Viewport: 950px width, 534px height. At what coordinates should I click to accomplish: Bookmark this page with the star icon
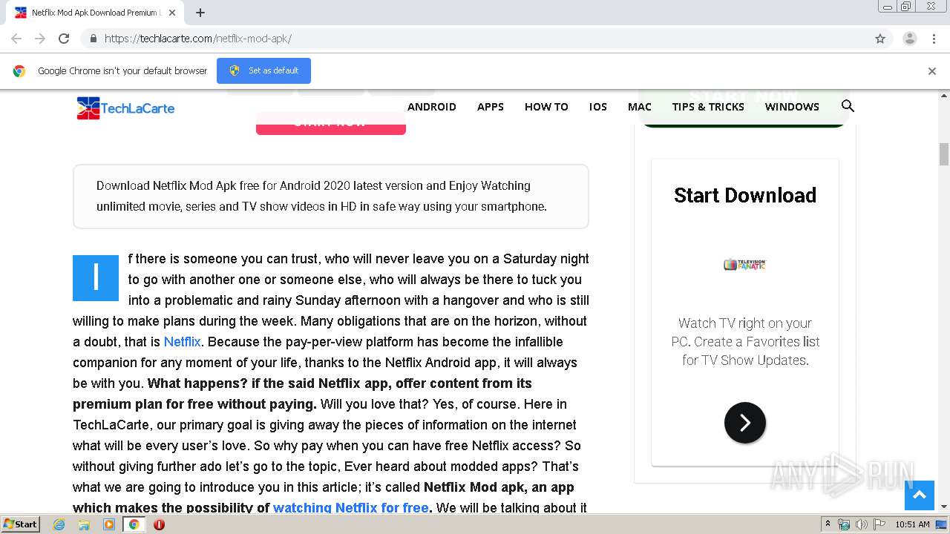[x=880, y=39]
